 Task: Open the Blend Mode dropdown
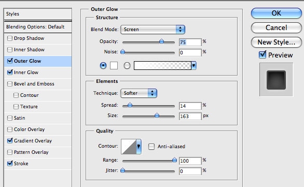pyautogui.click(x=153, y=30)
